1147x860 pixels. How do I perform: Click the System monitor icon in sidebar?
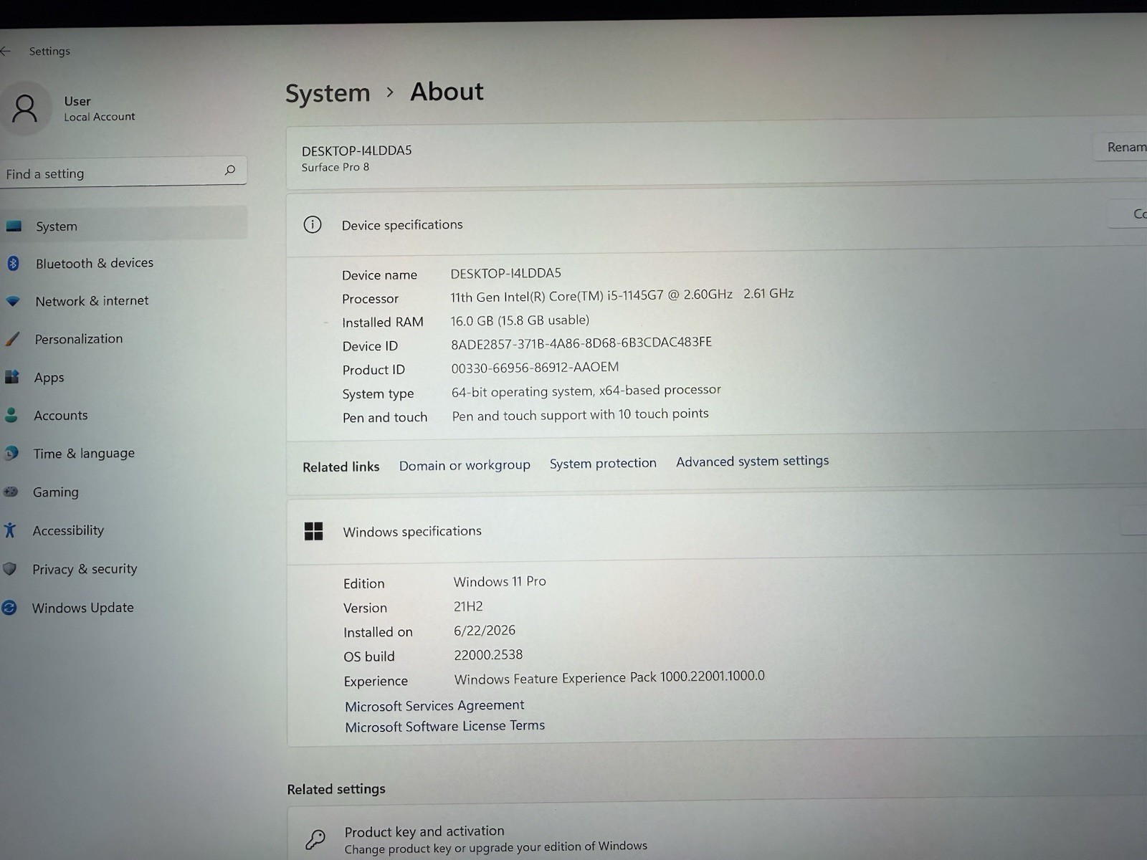point(14,226)
